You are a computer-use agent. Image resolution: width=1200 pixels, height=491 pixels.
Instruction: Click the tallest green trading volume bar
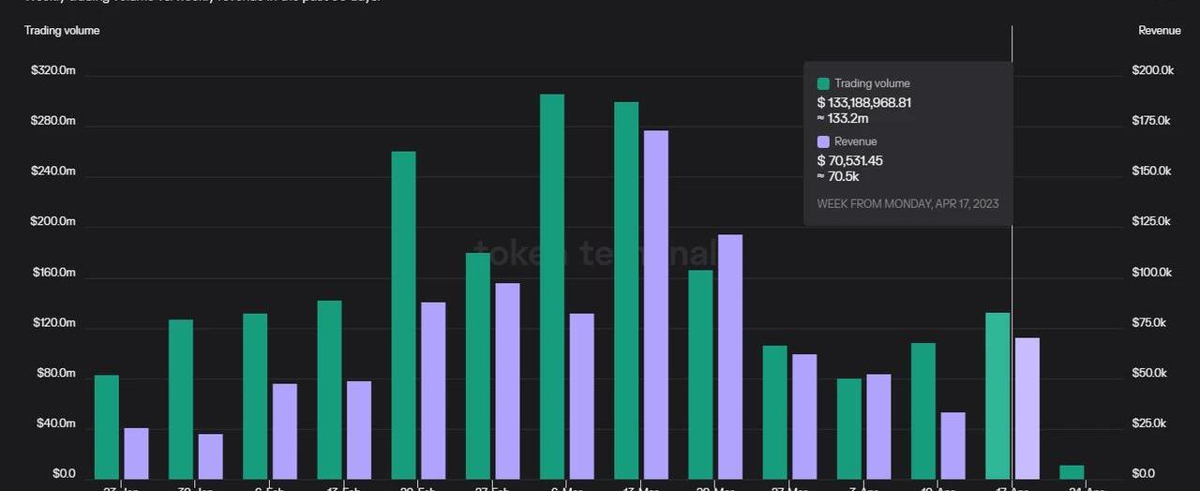pyautogui.click(x=552, y=286)
